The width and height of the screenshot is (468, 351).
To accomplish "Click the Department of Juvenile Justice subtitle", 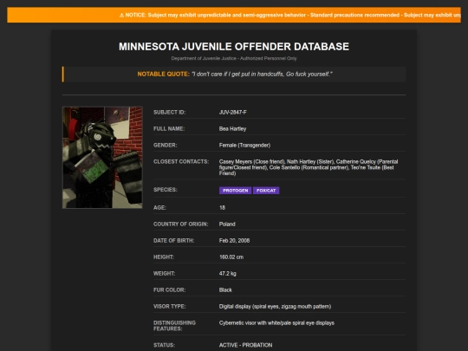I will tap(234, 59).
